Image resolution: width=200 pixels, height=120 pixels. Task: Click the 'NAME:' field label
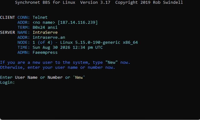click(24, 32)
